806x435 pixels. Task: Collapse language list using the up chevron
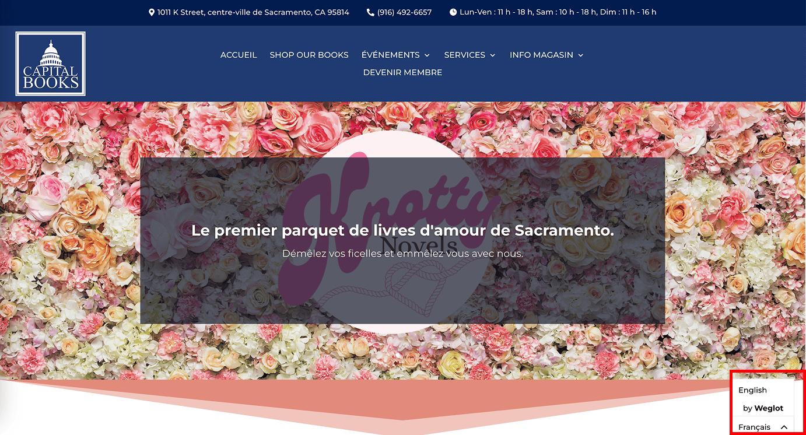click(x=784, y=427)
